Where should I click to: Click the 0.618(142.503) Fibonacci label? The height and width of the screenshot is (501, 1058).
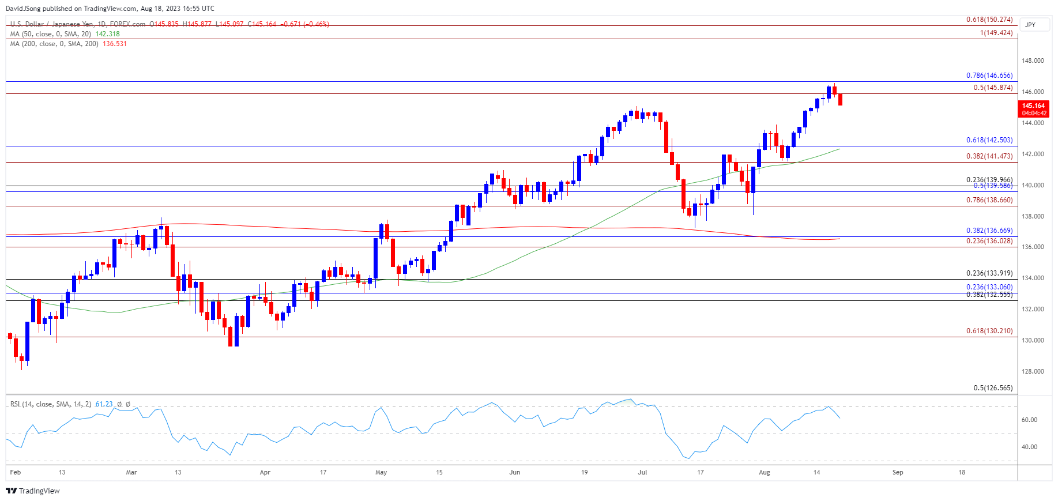coord(989,140)
